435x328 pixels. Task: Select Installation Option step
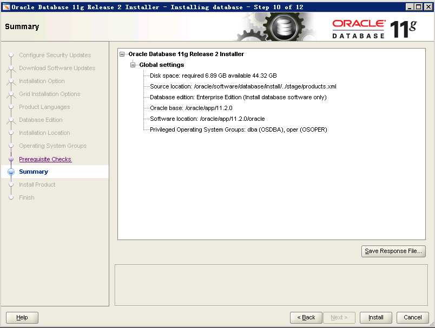42,81
